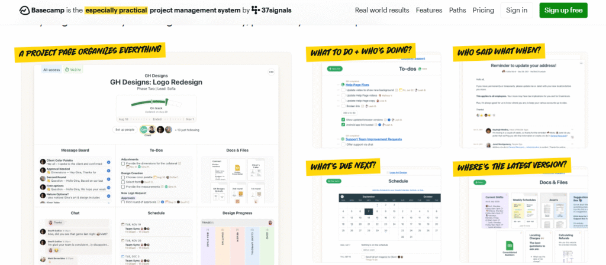Click the On track progress gauge
The image size is (606, 265).
(x=156, y=103)
